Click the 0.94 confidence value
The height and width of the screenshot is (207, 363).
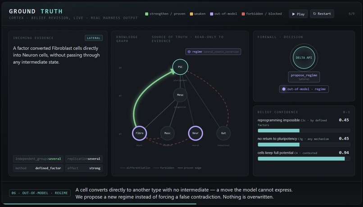pyautogui.click(x=344, y=152)
